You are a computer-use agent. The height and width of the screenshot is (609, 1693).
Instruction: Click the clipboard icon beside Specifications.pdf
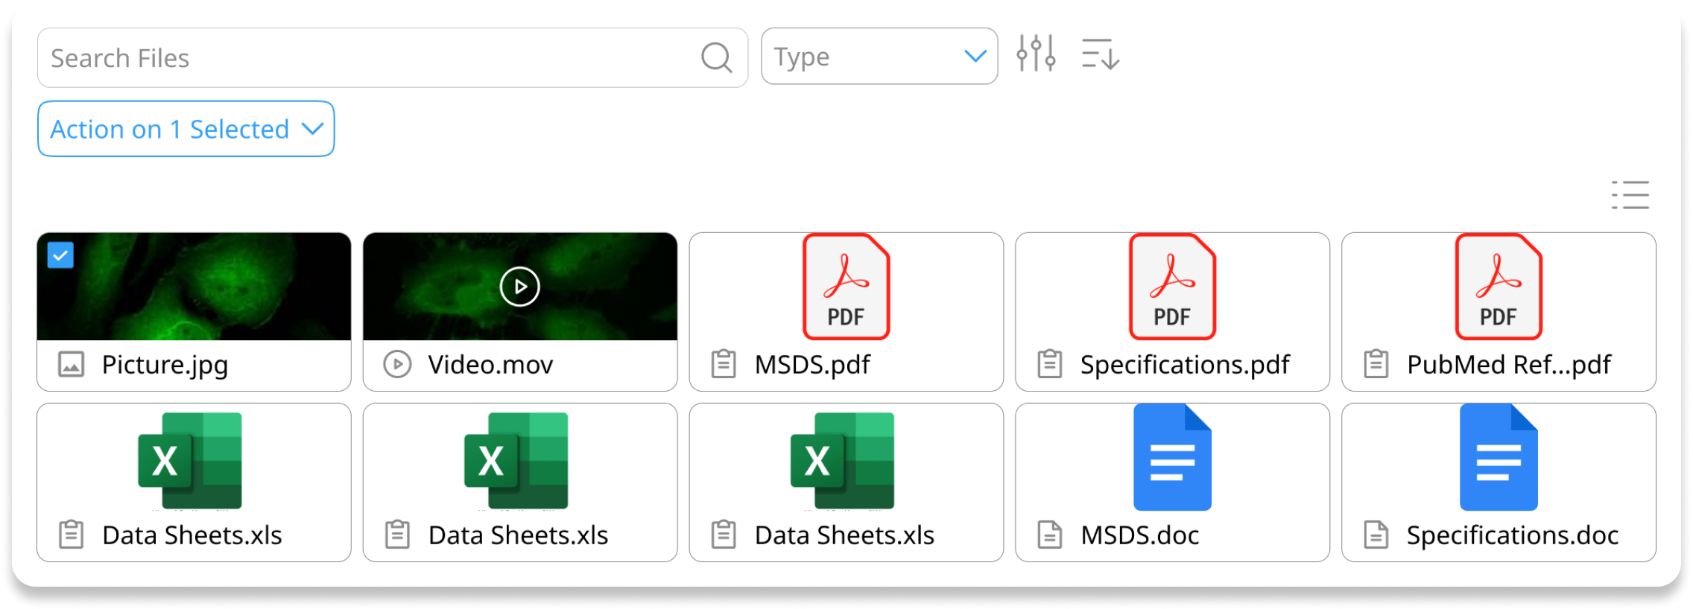click(x=1050, y=364)
